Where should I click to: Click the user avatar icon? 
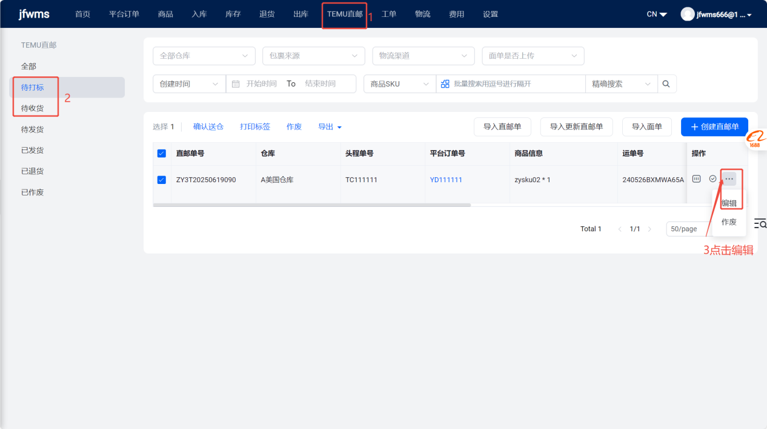tap(688, 14)
